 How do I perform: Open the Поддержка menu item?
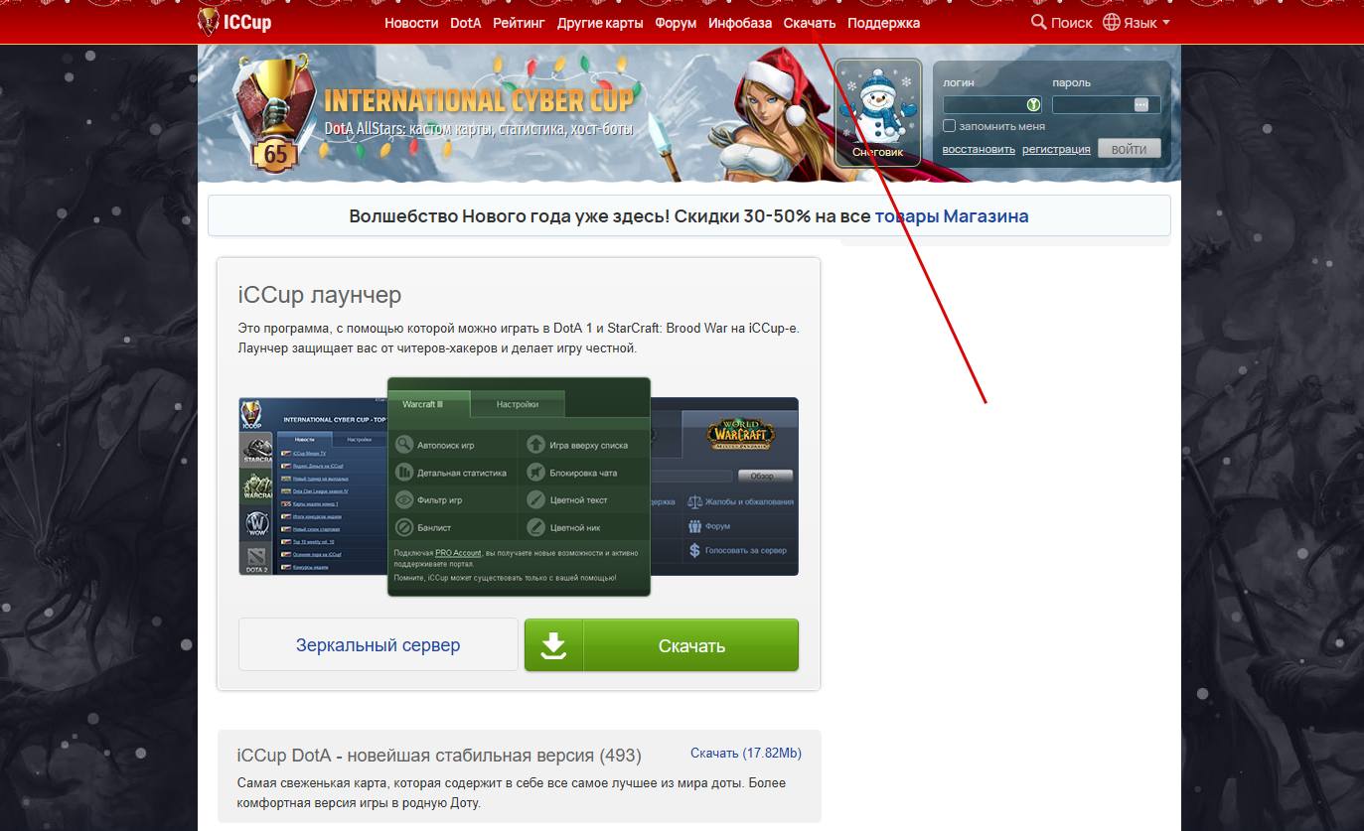(884, 23)
